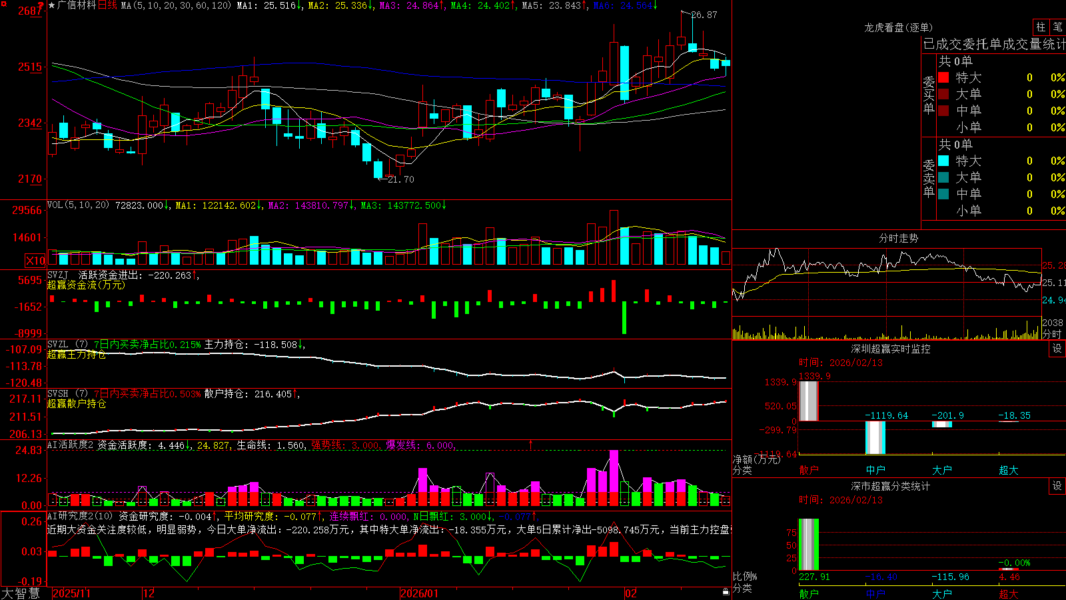Switch the order view to 柱 mode
This screenshot has width=1066, height=600.
[x=1041, y=27]
